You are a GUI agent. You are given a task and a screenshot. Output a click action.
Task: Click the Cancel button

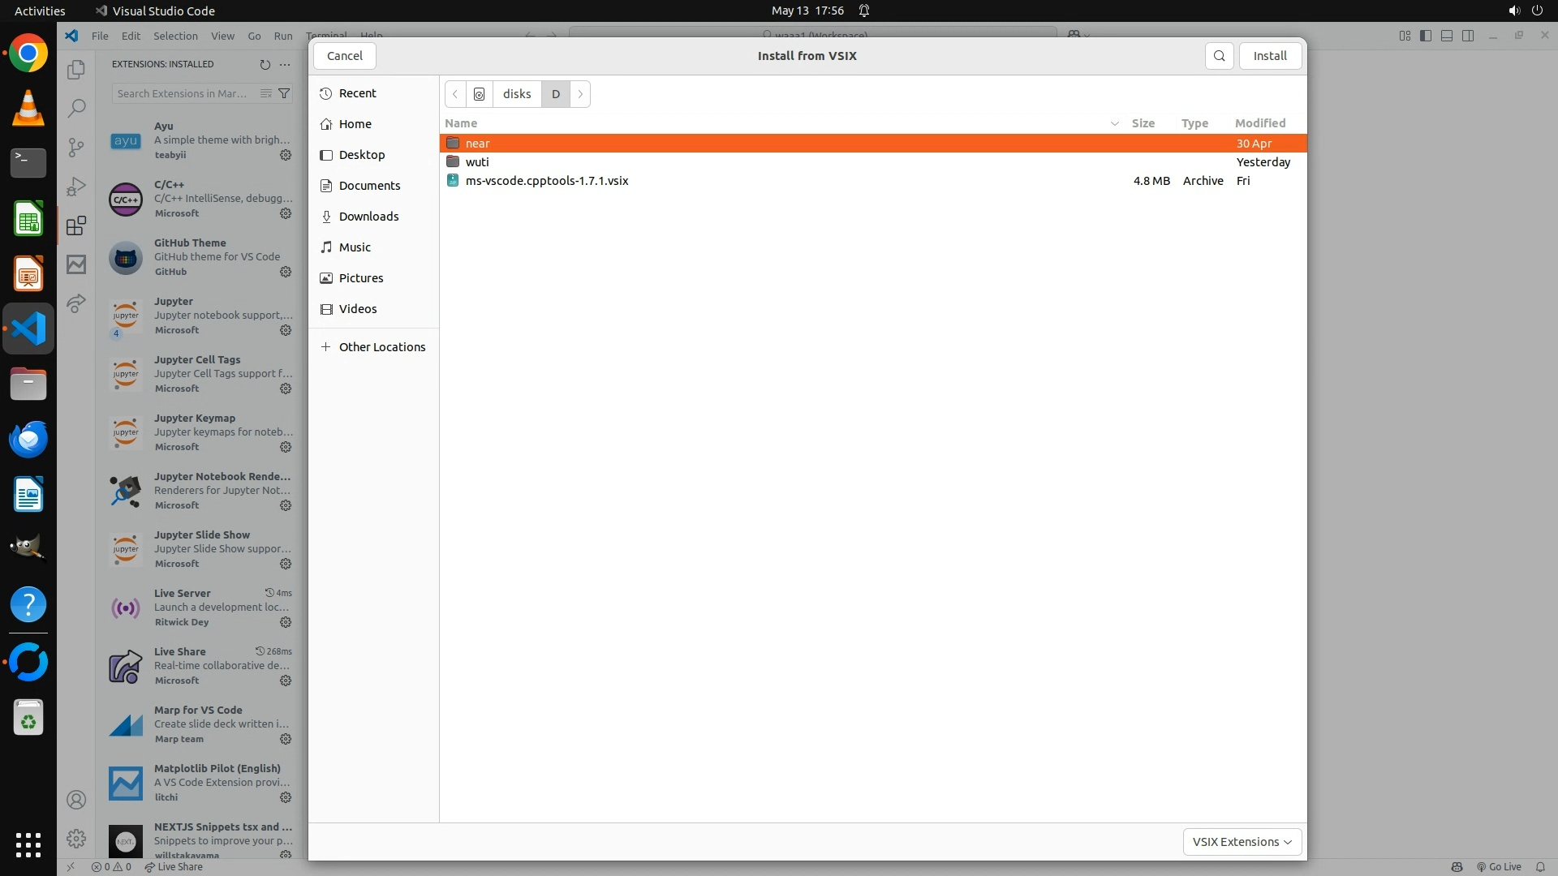coord(345,56)
